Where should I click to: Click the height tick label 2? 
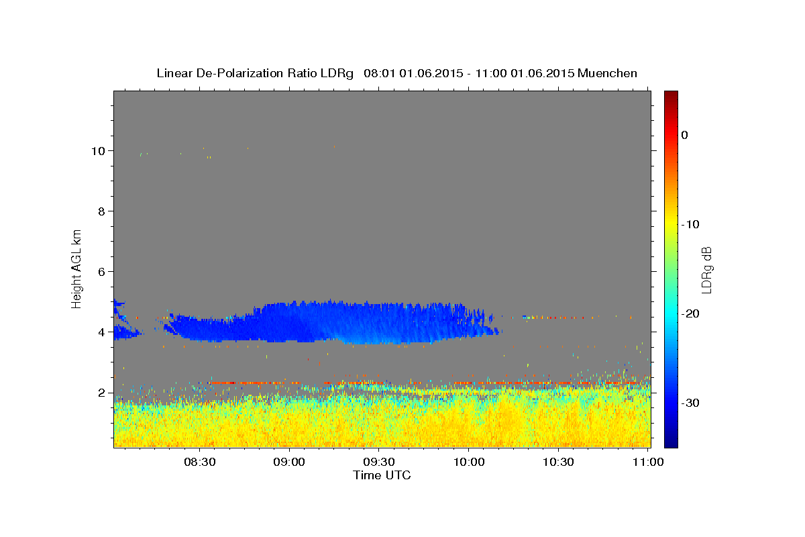102,393
